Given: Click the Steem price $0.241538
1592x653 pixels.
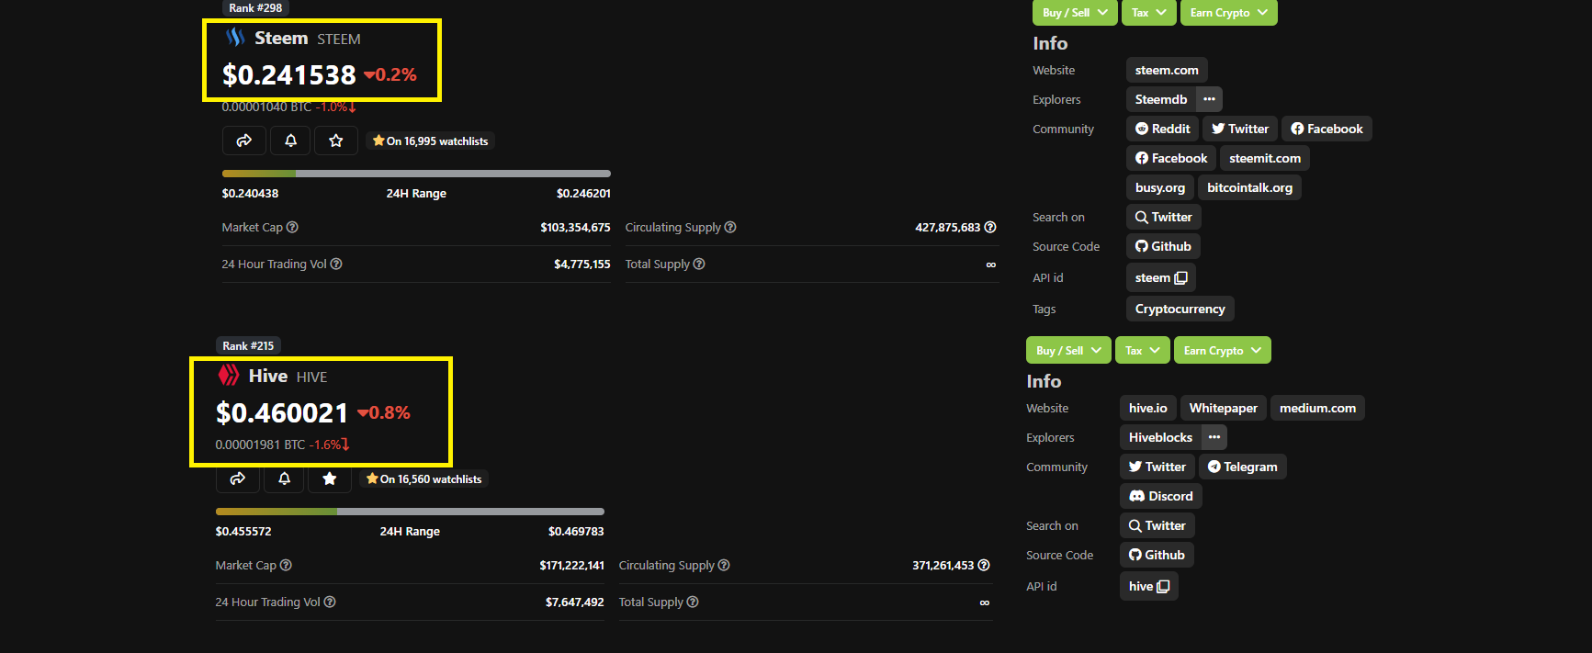Looking at the screenshot, I should 288,74.
